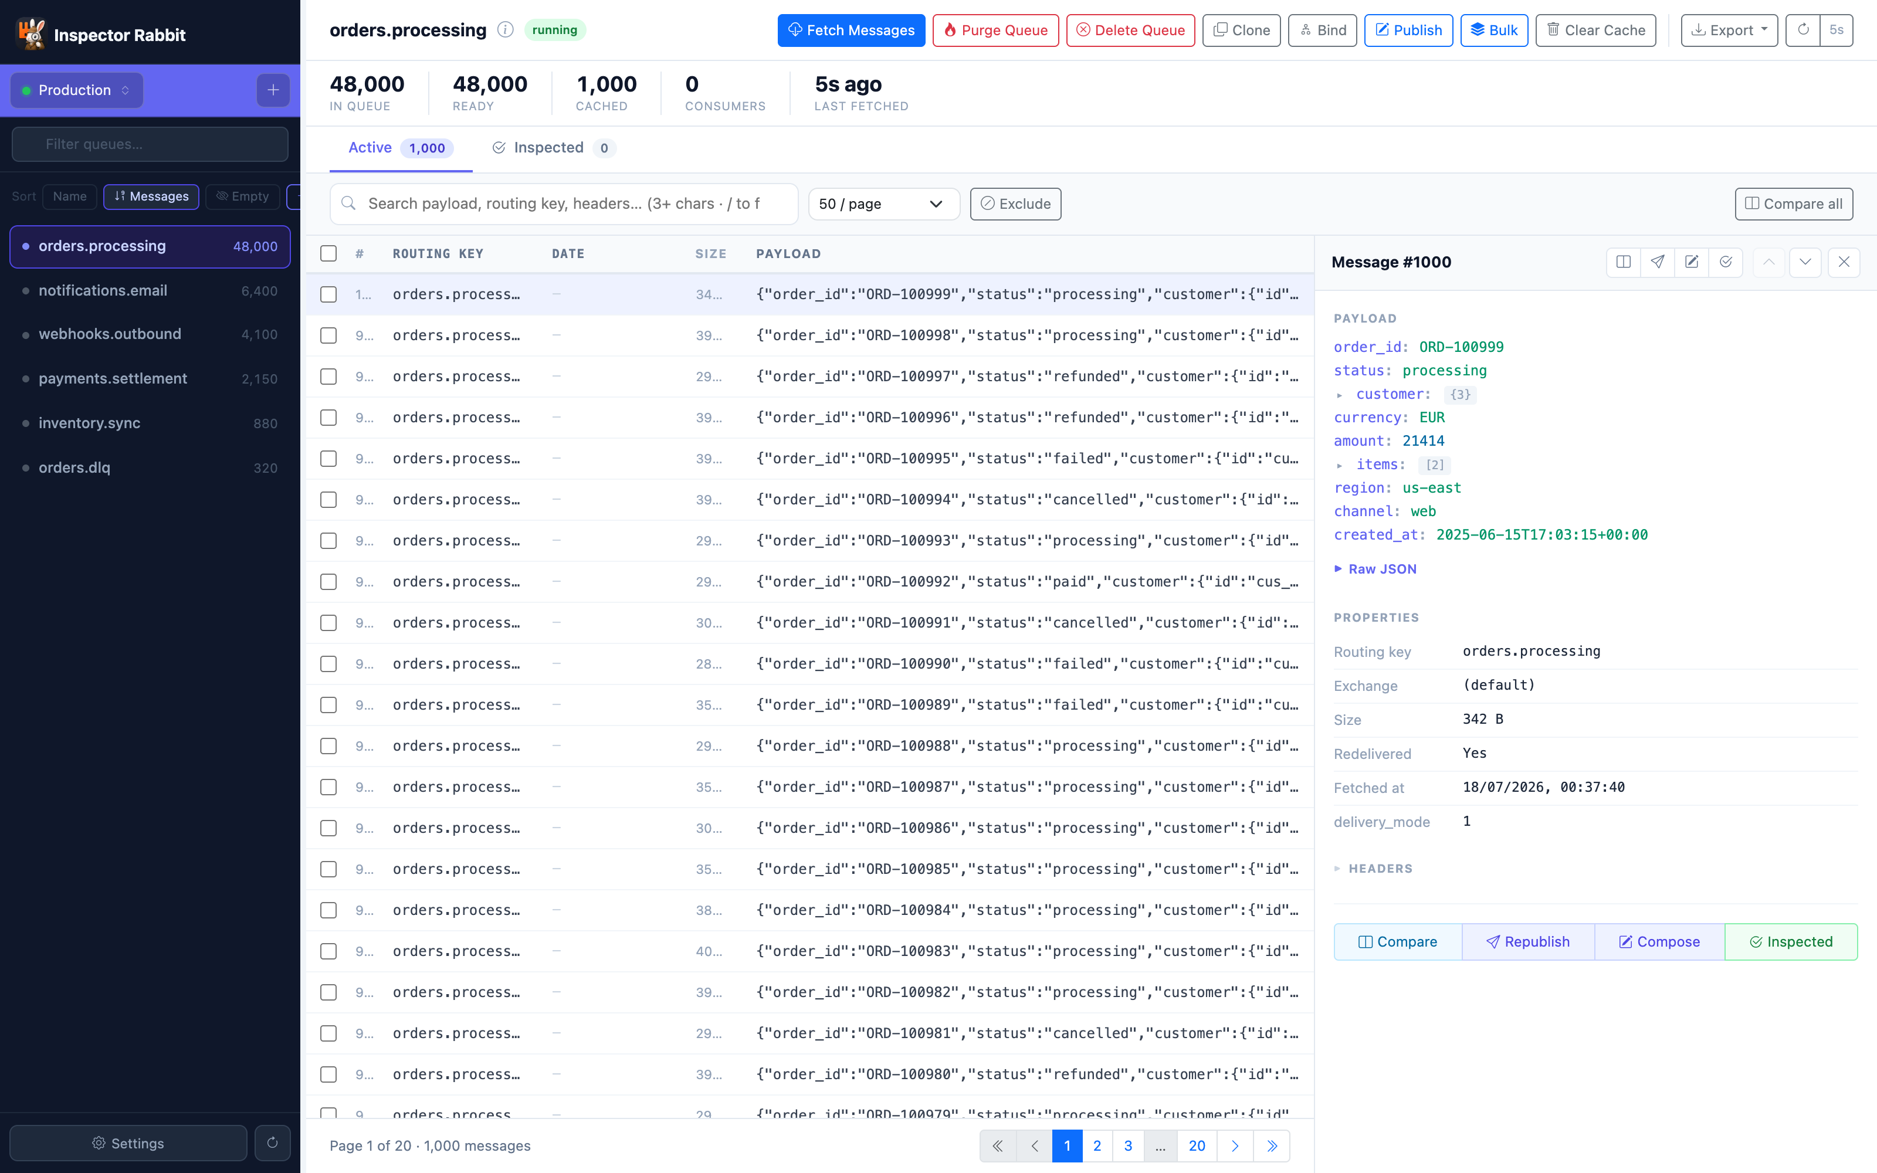
Task: Mark inspected using the check icon in message header
Action: coord(1726,262)
